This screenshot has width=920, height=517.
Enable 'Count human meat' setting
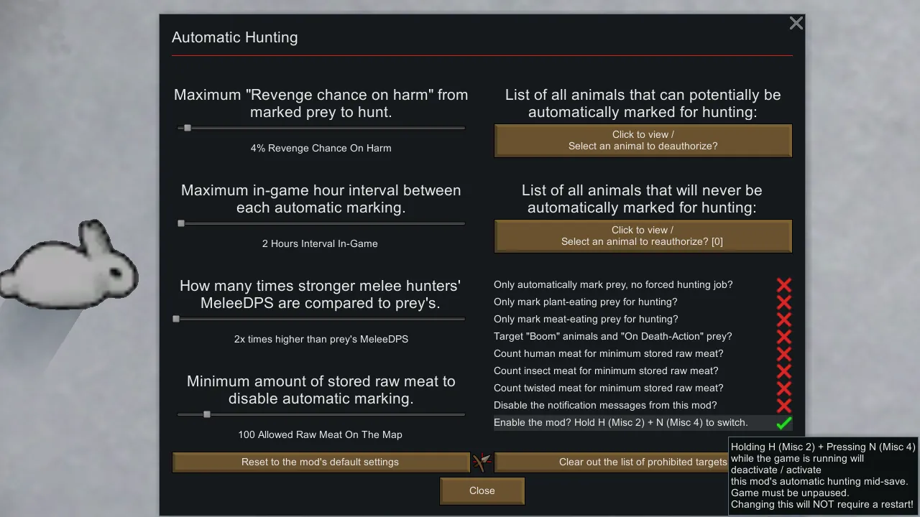[x=783, y=354]
